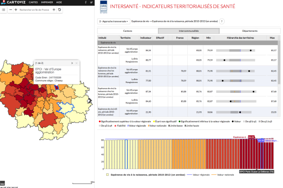The image size is (283, 188).
Task: Click the red star 'Fiabilité' legend item
Action: pyautogui.click(x=120, y=126)
